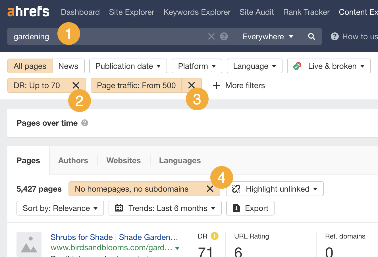Remove the DR: Up to 70 filter

click(x=76, y=85)
